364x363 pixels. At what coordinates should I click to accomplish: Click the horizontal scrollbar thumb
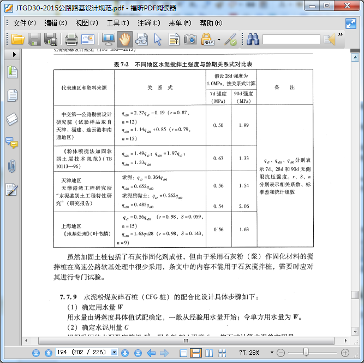pyautogui.click(x=186, y=341)
